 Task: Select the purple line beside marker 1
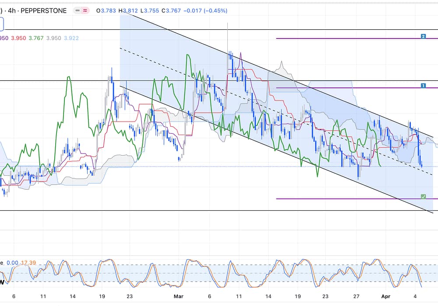click(346, 88)
